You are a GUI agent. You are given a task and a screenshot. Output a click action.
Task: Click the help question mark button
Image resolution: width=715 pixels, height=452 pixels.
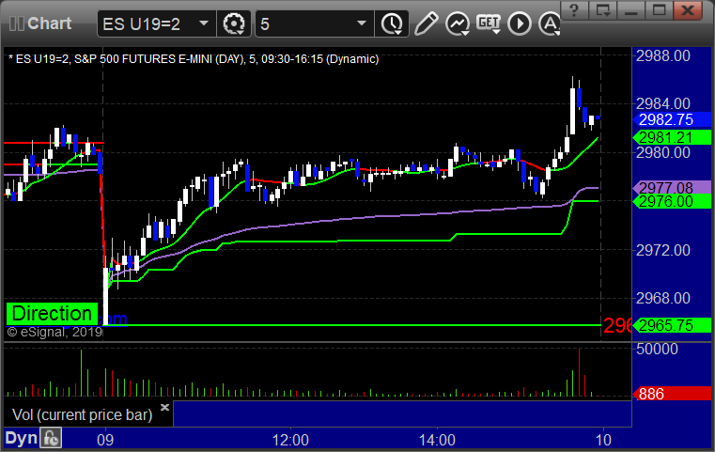click(574, 10)
